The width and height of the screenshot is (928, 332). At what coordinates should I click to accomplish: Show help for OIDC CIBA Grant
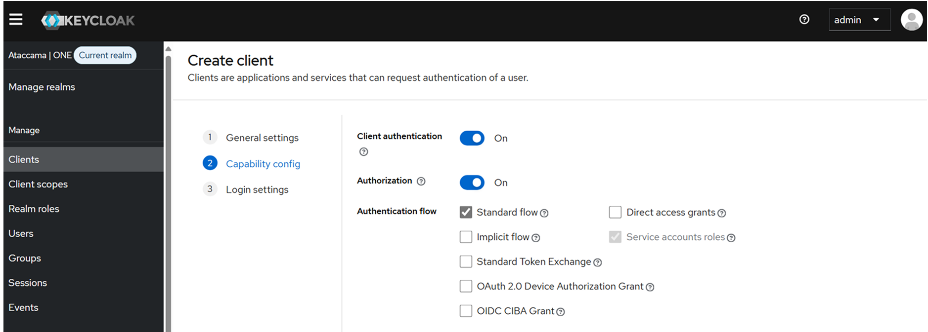point(561,312)
